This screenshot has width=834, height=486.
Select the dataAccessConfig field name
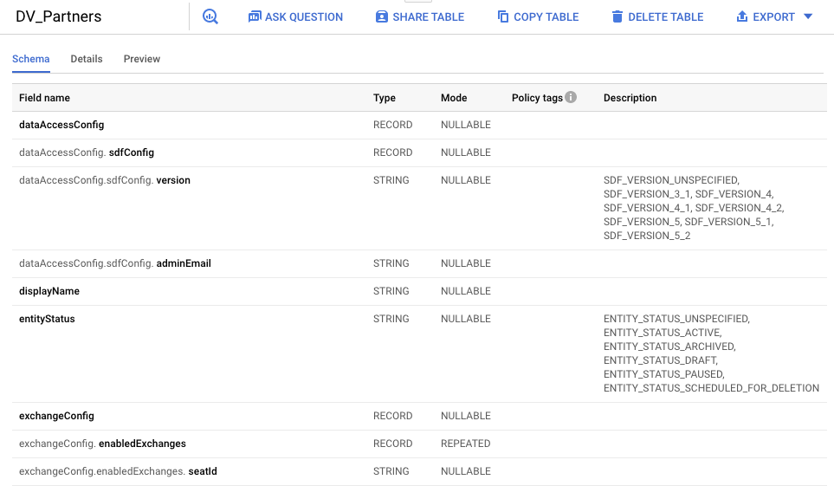click(x=61, y=125)
